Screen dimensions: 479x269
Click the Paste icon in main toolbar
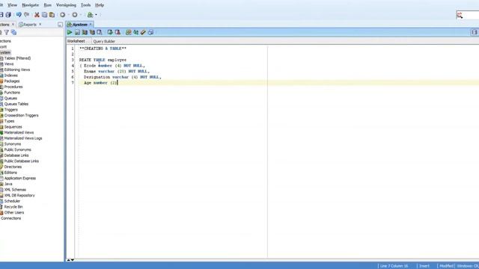tap(52, 15)
